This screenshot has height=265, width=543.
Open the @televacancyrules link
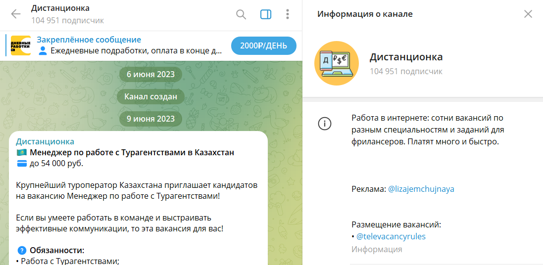pos(391,236)
